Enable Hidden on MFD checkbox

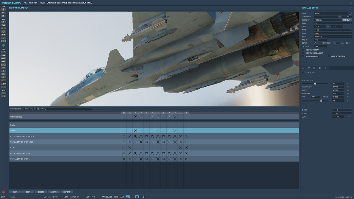[303, 56]
